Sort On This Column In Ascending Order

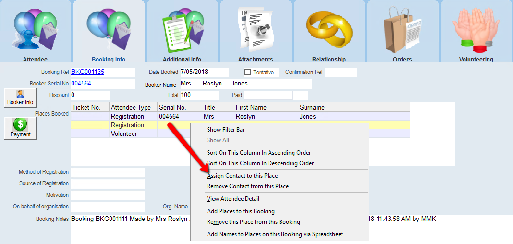pyautogui.click(x=258, y=153)
